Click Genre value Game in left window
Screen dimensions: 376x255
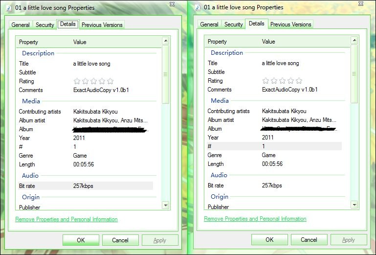80,156
